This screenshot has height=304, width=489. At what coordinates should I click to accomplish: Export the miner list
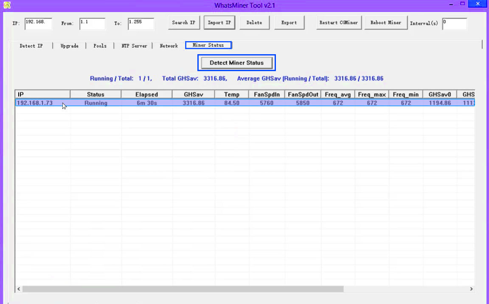(x=289, y=23)
